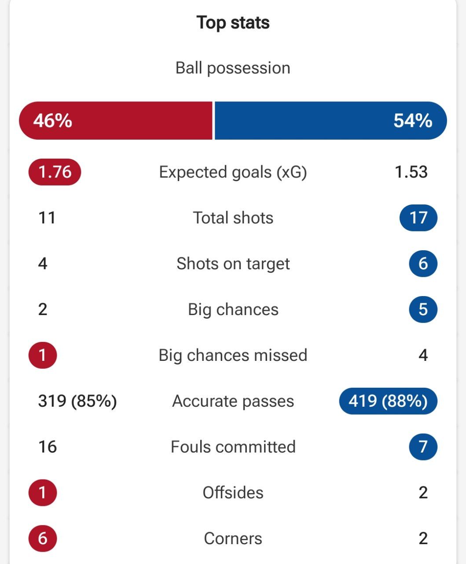Click the Accurate passes label

tap(233, 401)
